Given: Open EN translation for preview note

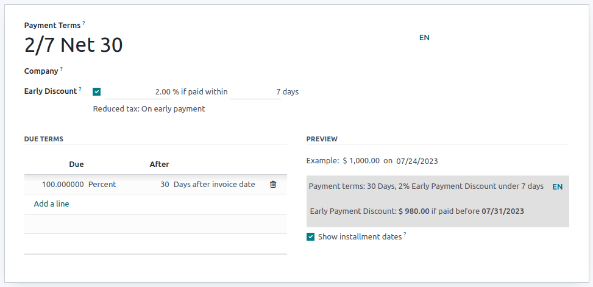Looking at the screenshot, I should [557, 187].
